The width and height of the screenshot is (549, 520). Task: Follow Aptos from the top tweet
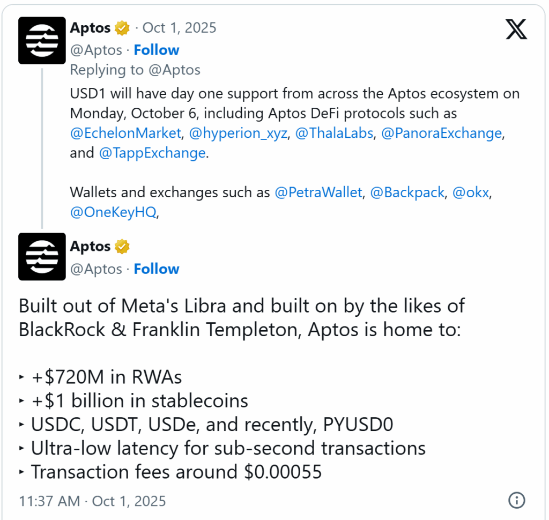(156, 50)
